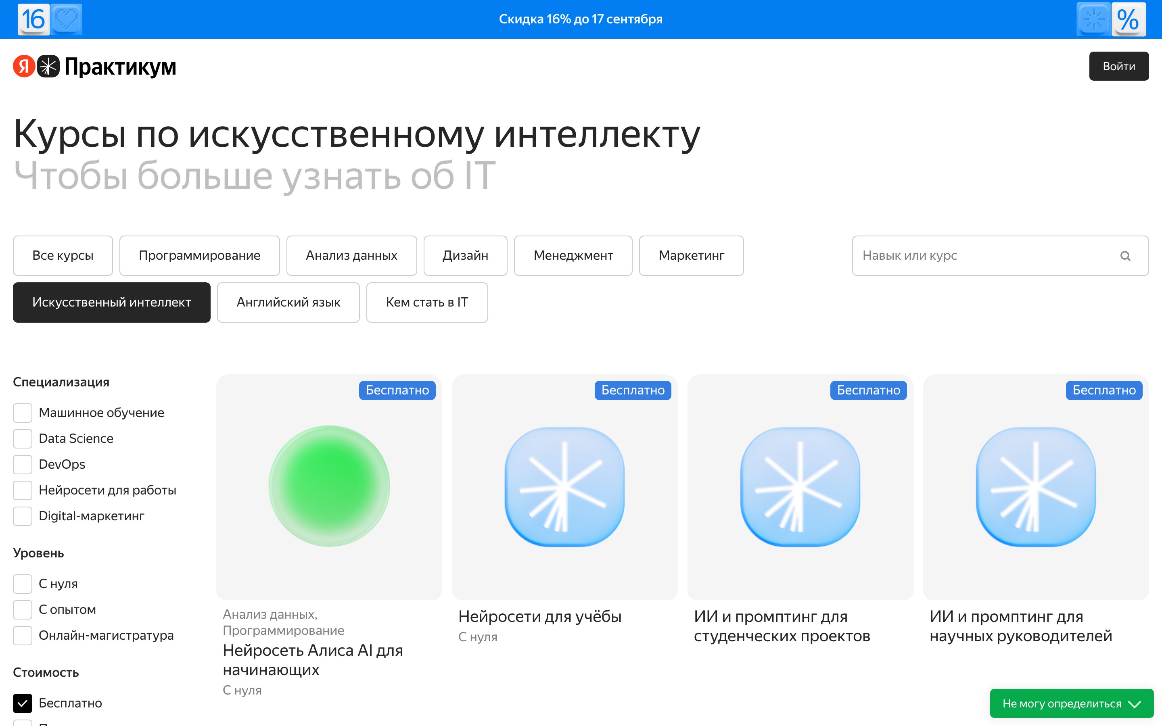Click subtitle 'Чтобы больше узнать об IT'
This screenshot has height=726, width=1162.
point(255,176)
